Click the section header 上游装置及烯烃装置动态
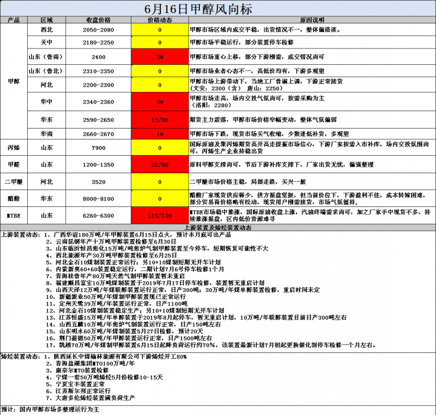This screenshot has width=436, height=415. click(218, 228)
